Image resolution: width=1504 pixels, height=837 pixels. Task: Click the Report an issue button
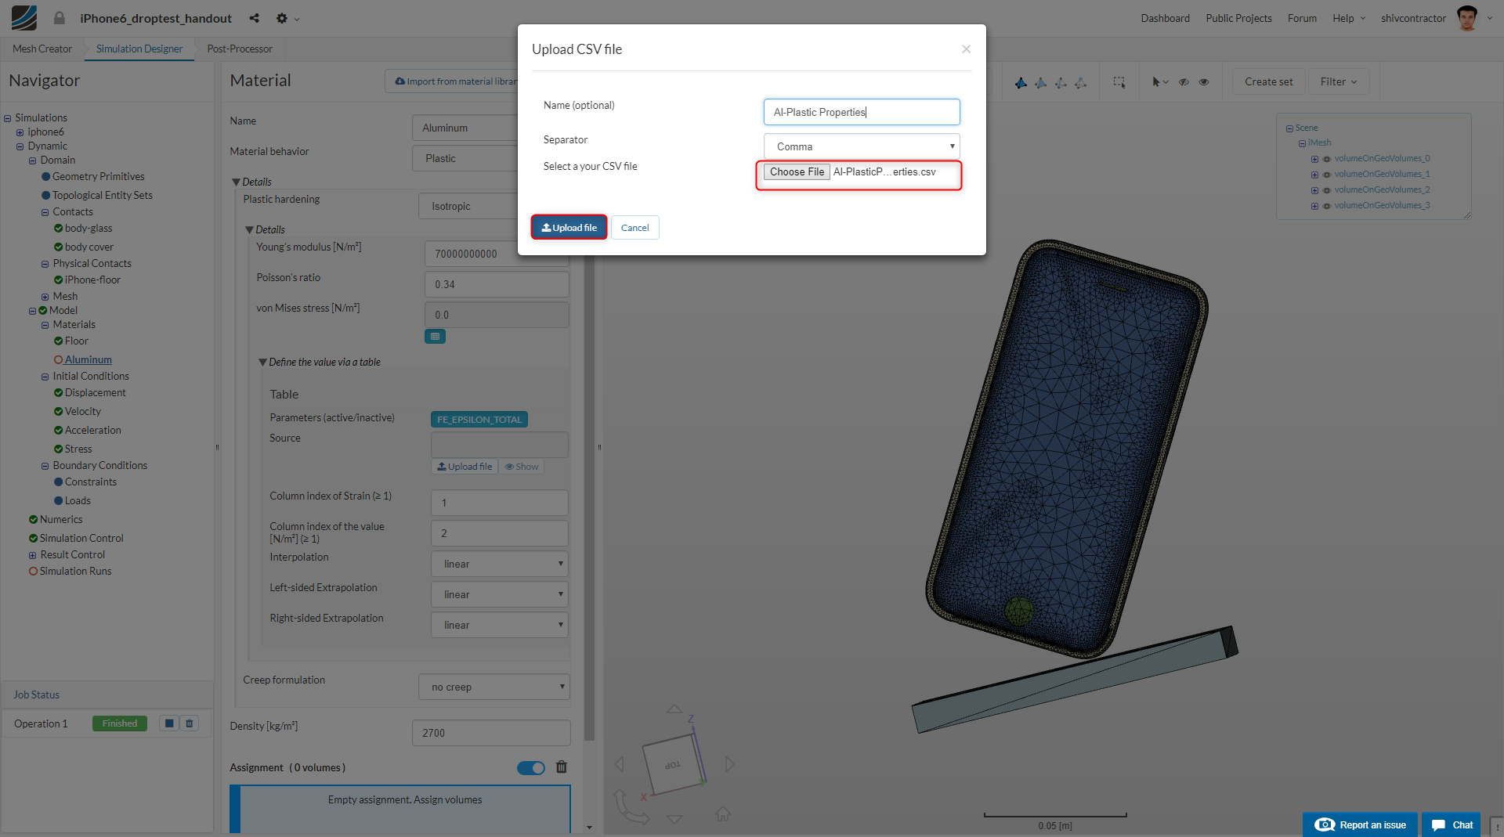1360,824
